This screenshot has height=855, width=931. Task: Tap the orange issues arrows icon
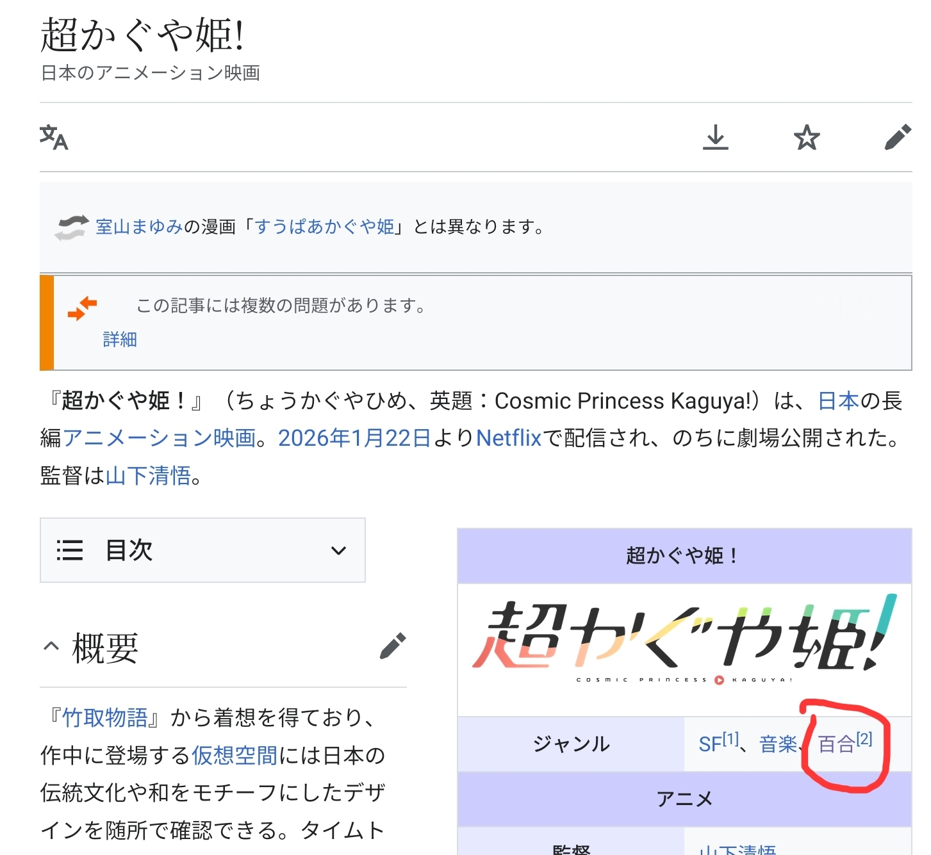(82, 308)
